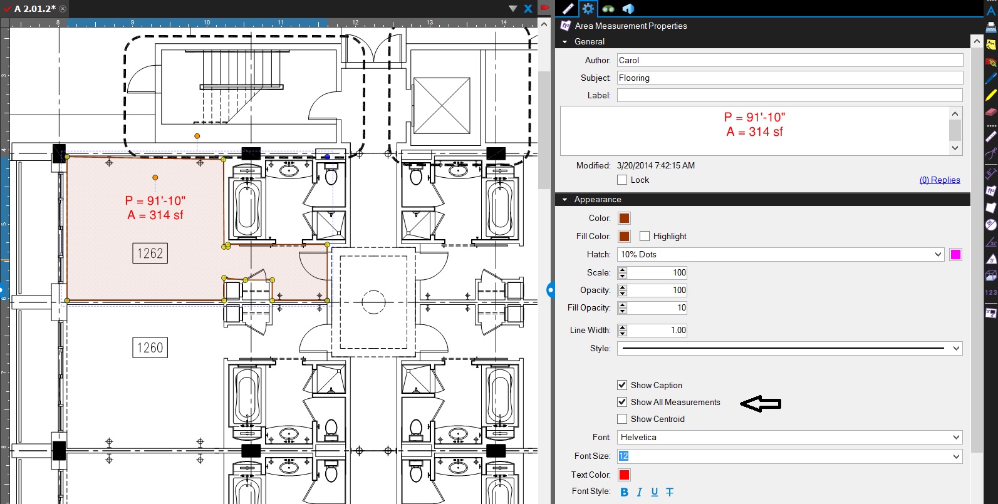The height and width of the screenshot is (504, 998).
Task: Select the blue Pen tool
Action: pos(990,79)
